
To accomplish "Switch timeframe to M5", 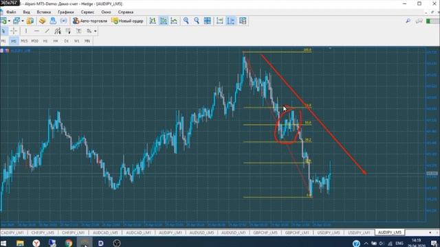I will tap(14, 41).
